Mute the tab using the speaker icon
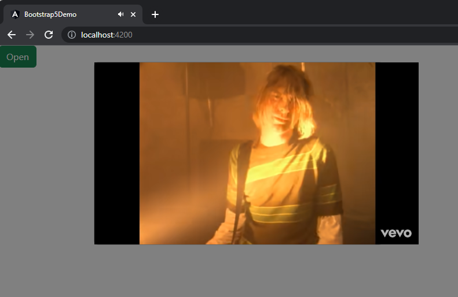Viewport: 458px width, 297px height. (x=120, y=14)
